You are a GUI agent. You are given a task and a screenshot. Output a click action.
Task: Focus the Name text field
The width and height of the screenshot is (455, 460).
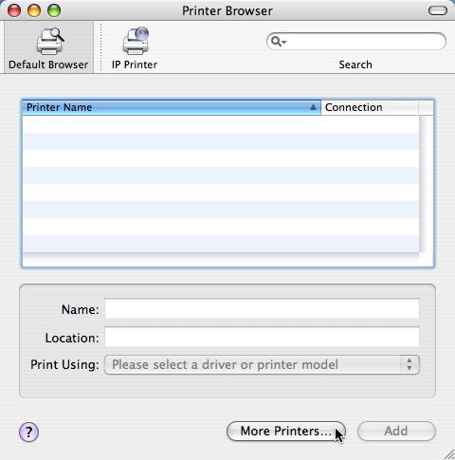pos(262,308)
